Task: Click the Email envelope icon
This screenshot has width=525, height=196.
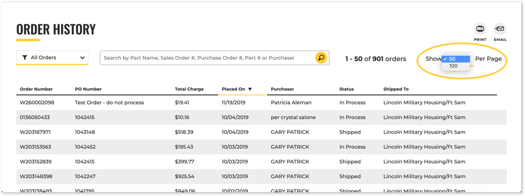Action: tap(500, 29)
